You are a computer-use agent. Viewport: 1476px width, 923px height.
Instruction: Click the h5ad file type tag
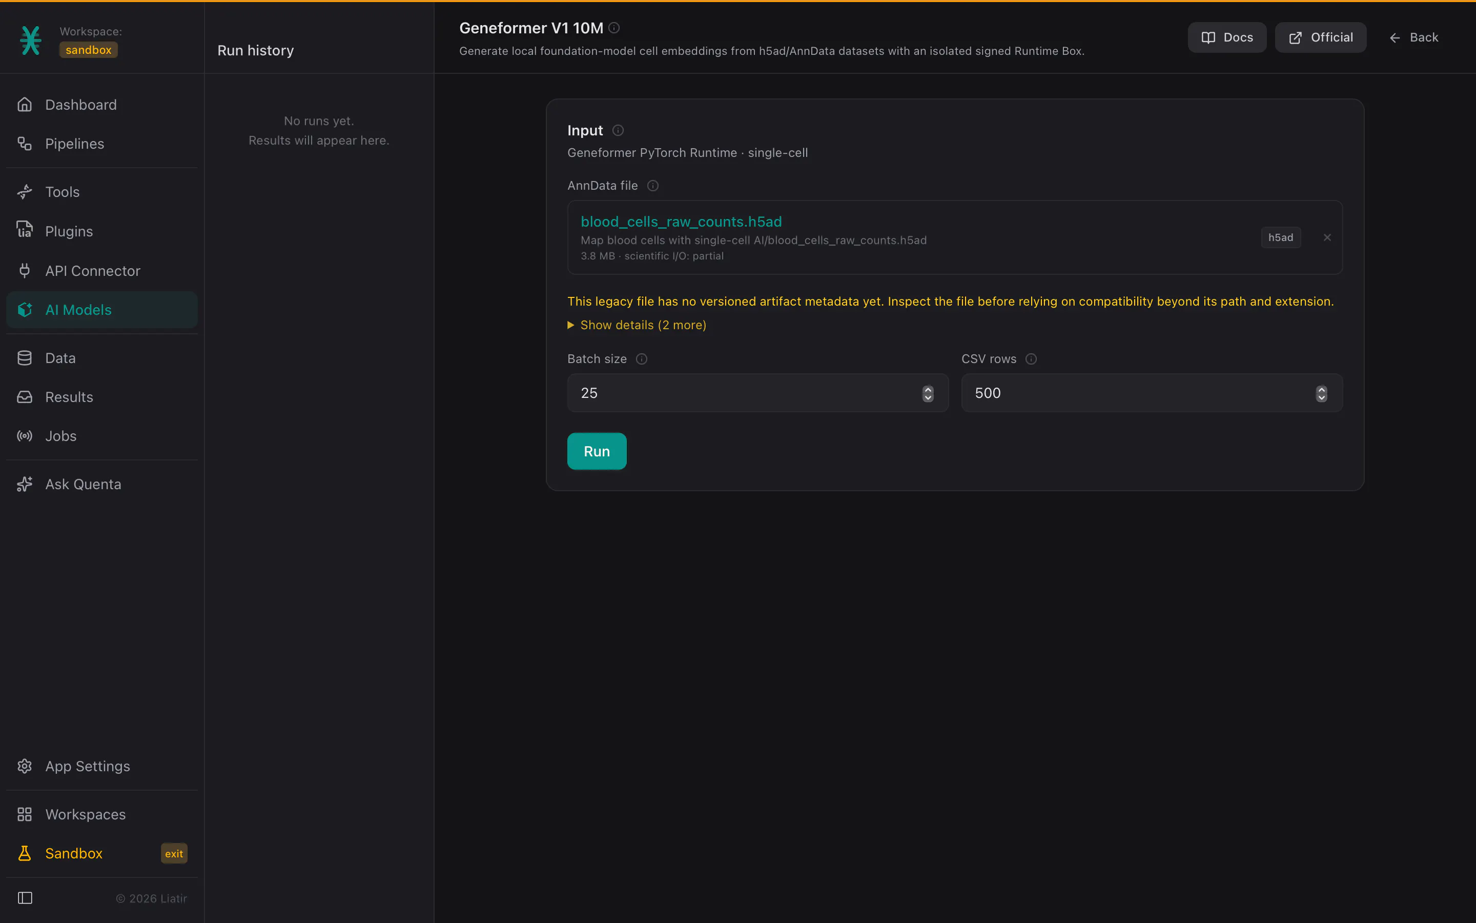(1281, 237)
